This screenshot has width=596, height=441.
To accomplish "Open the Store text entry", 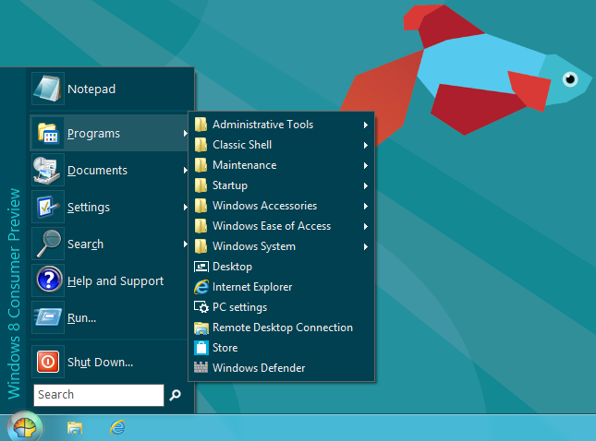I will (x=225, y=348).
